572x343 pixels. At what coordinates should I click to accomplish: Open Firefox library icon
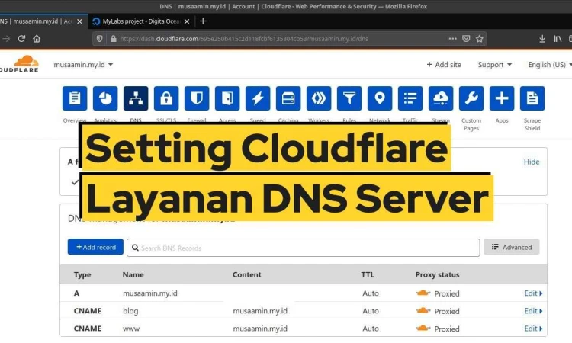(x=558, y=39)
